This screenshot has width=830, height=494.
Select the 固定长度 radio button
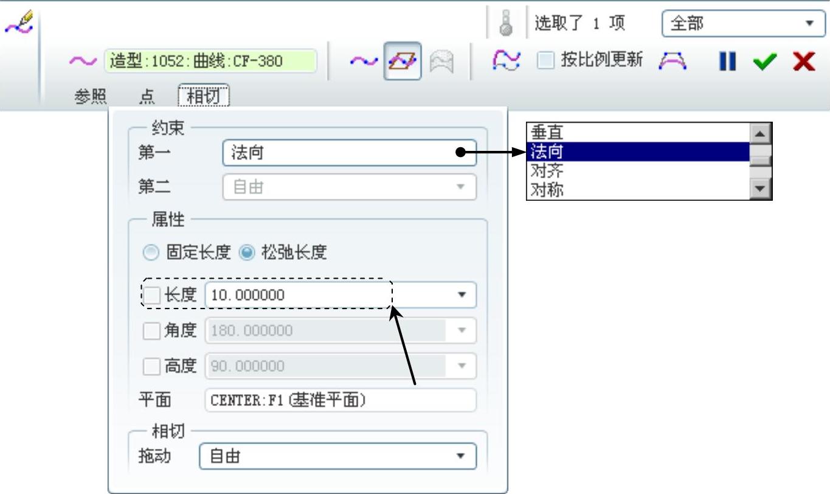[x=151, y=252]
